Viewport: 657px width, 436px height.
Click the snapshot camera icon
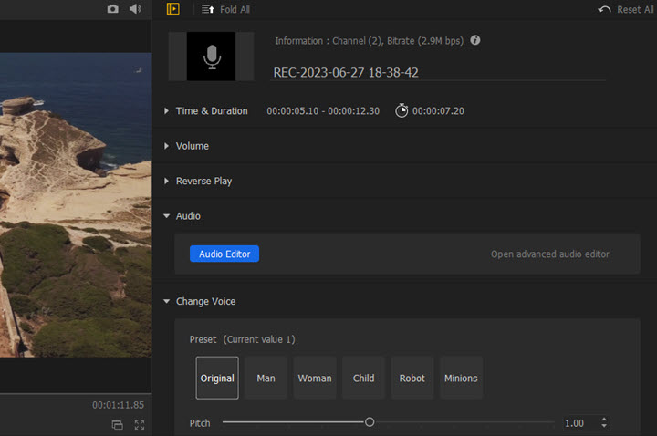pos(112,9)
